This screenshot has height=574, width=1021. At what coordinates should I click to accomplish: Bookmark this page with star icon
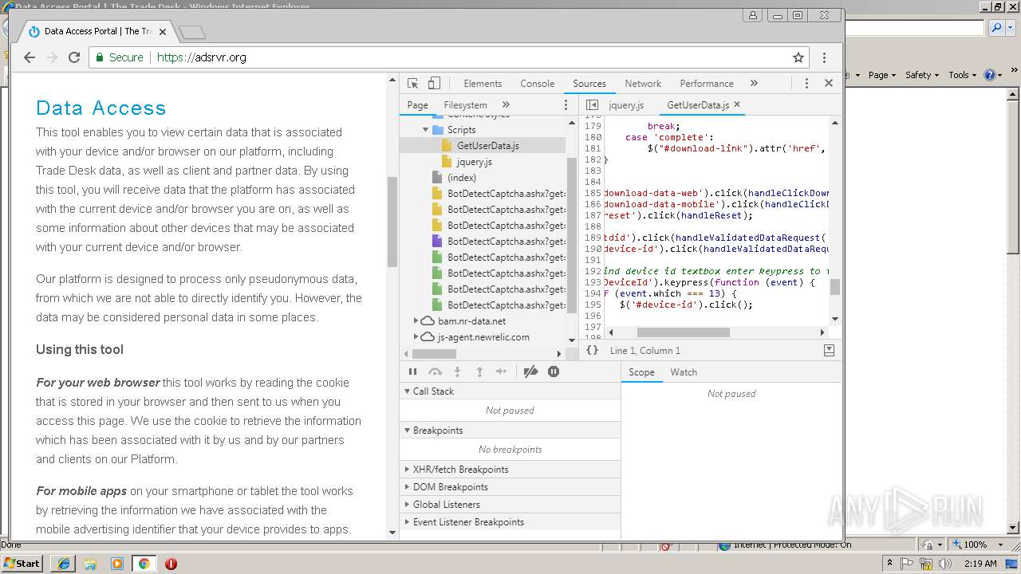[798, 57]
